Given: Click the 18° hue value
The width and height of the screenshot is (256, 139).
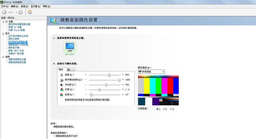Looking at the screenshot, I should point(127,95).
